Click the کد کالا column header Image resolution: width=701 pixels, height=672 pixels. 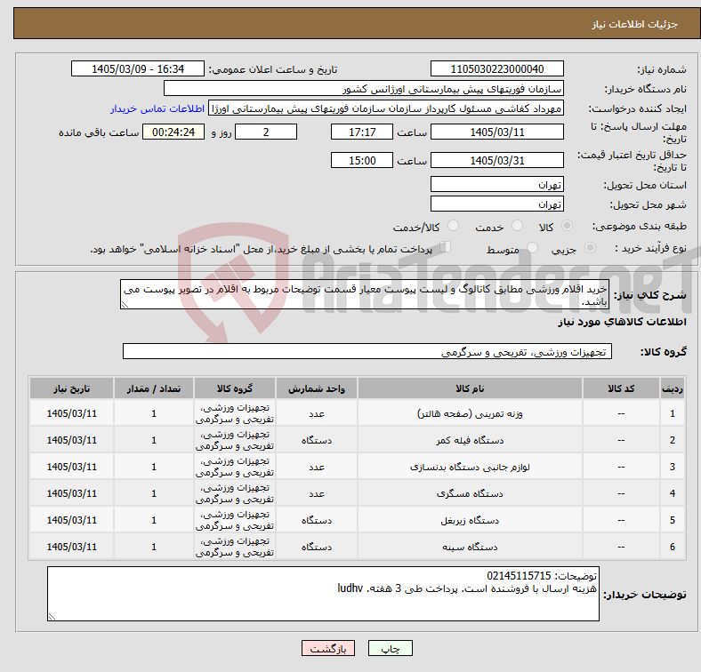[x=621, y=388]
